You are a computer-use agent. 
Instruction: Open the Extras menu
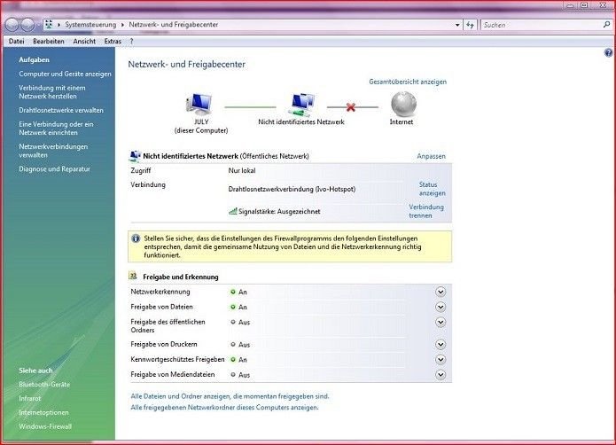point(113,42)
